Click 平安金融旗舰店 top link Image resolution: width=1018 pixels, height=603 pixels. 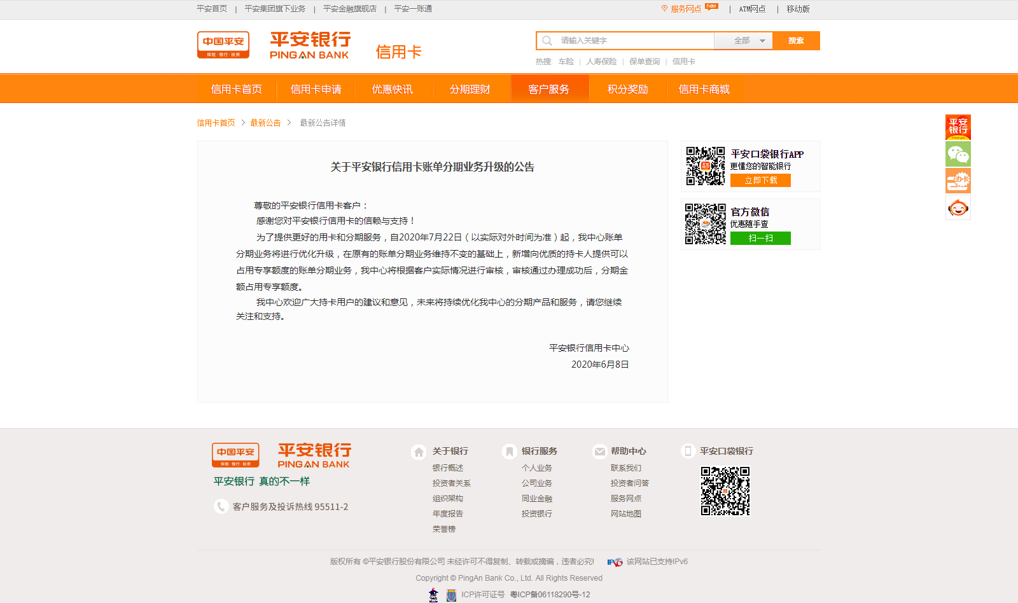(350, 9)
